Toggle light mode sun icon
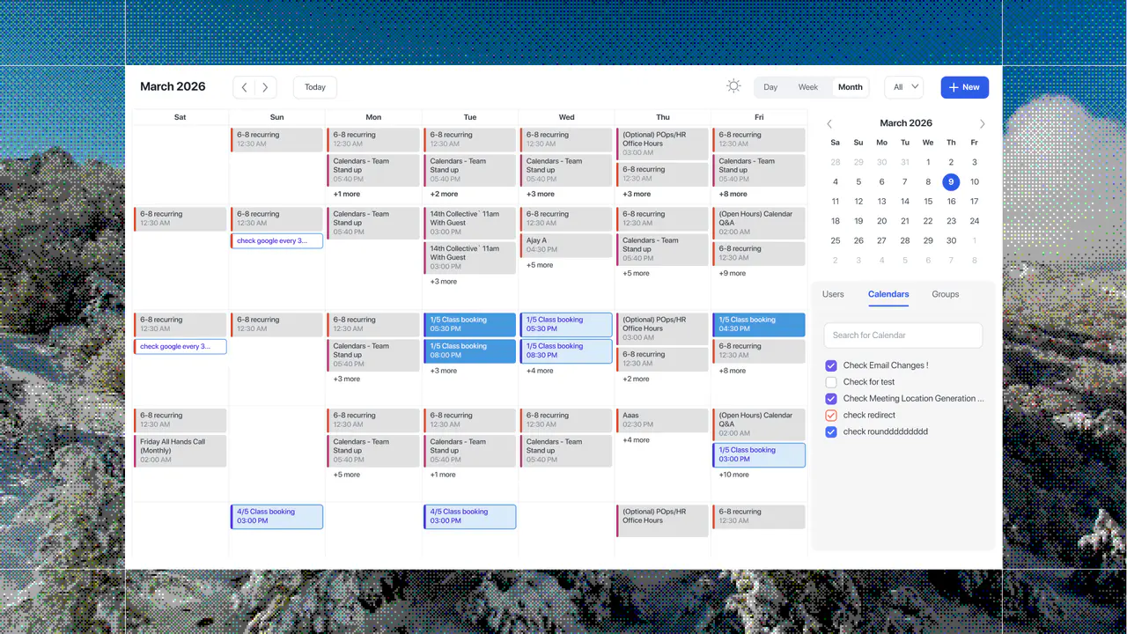 point(733,86)
